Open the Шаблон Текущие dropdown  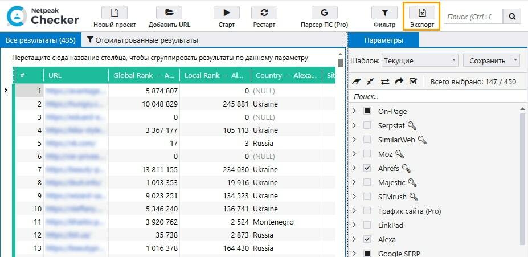(x=420, y=60)
